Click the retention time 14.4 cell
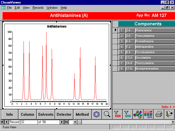This screenshot has width=175, height=131. (x=130, y=63)
